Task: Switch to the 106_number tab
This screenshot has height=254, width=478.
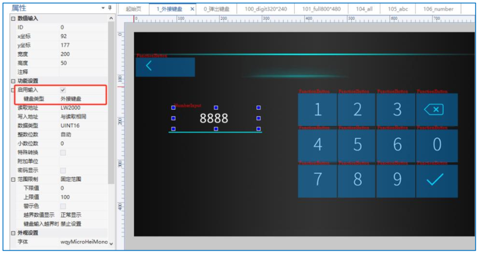Action: [x=438, y=9]
